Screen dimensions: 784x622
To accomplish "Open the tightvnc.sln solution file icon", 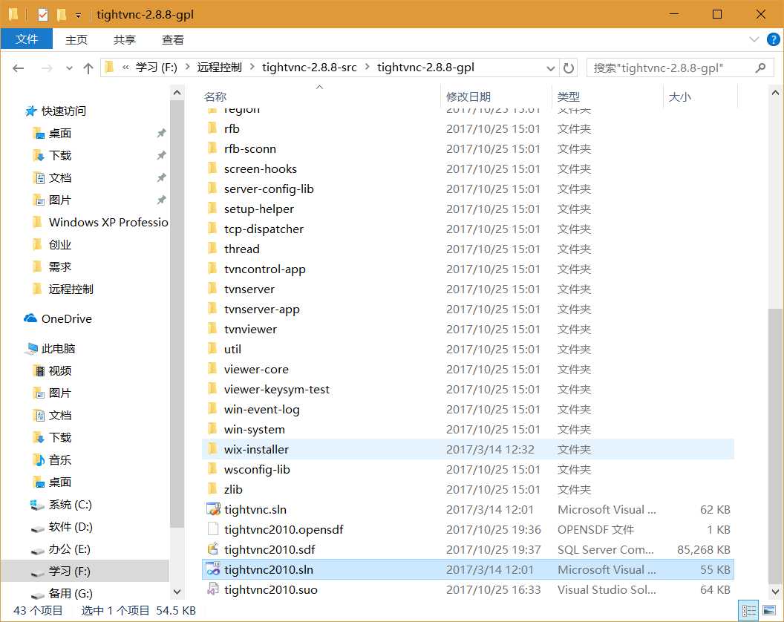I will click(213, 509).
